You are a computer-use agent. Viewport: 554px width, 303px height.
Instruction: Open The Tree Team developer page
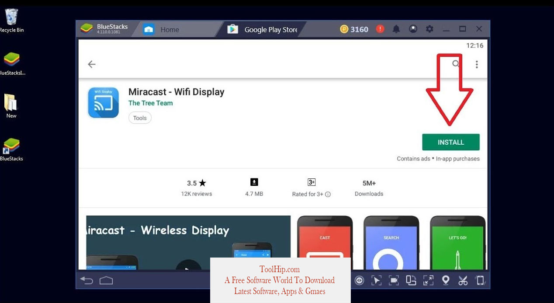coord(150,103)
